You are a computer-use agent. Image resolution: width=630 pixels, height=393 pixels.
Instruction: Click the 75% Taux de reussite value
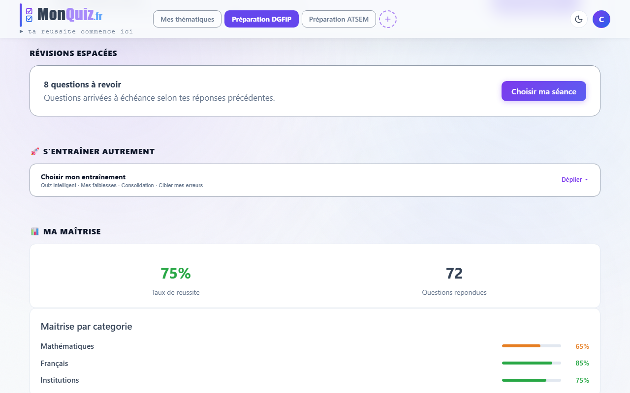176,273
